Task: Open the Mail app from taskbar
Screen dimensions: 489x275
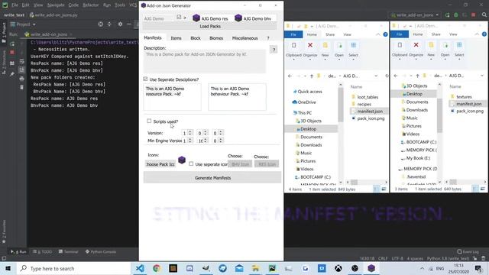Action: pos(239,268)
